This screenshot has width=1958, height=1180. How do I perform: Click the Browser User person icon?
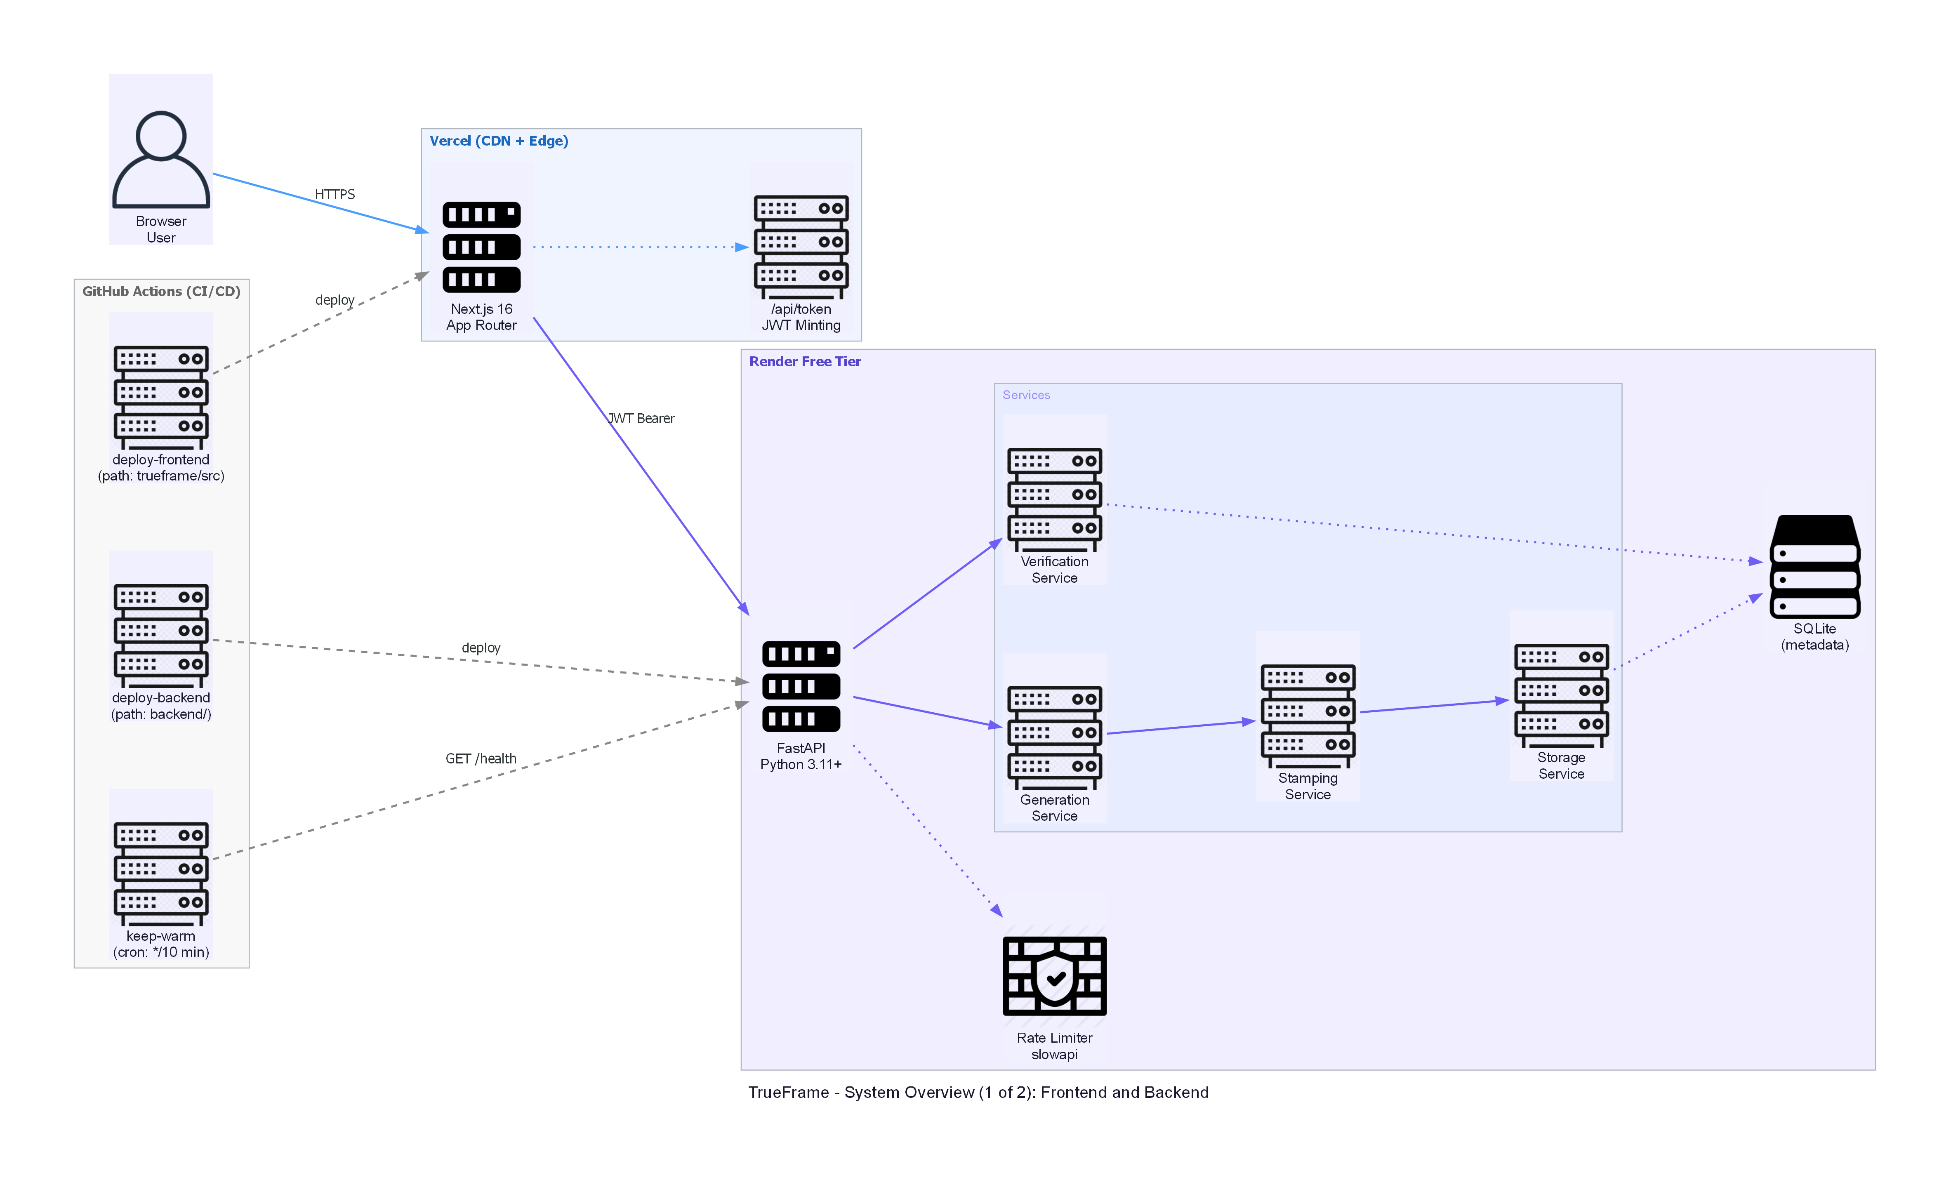(x=160, y=159)
